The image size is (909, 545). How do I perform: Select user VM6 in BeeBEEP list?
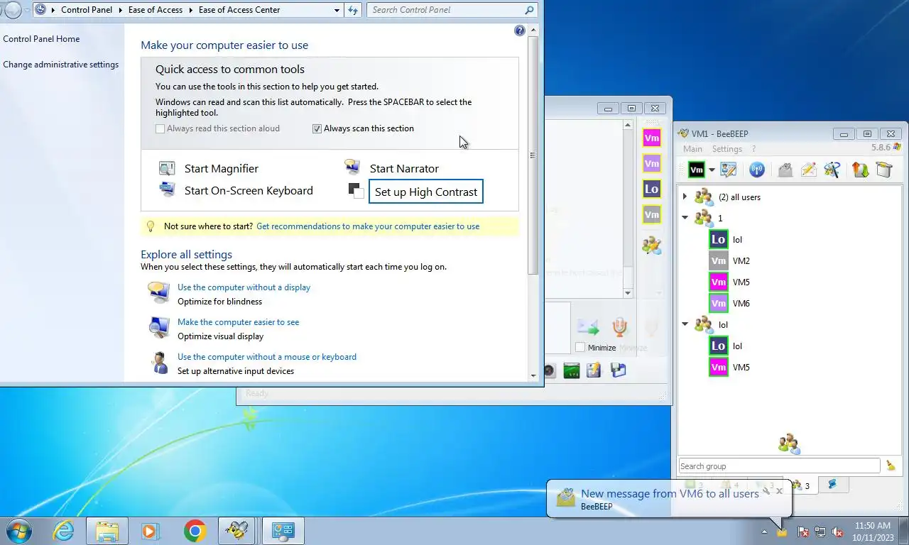pos(741,303)
